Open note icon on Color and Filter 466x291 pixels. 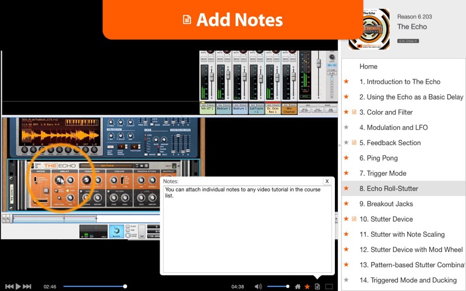tap(354, 112)
